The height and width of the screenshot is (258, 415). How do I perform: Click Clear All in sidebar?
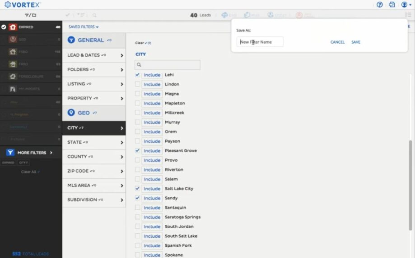(x=30, y=172)
